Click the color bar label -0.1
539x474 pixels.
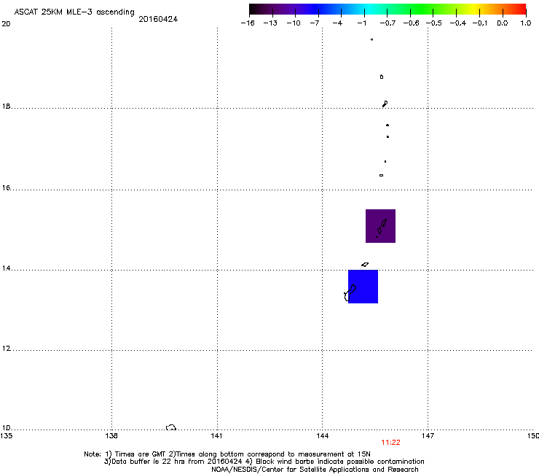(x=480, y=23)
